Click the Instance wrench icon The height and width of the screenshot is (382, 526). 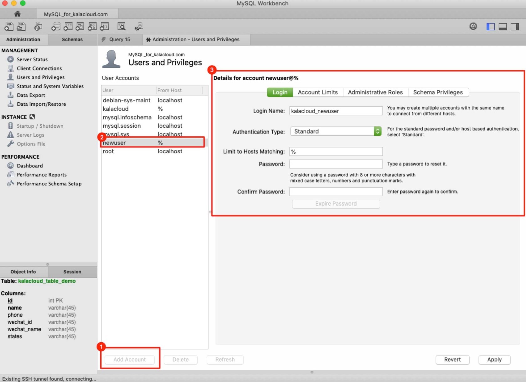tap(32, 117)
